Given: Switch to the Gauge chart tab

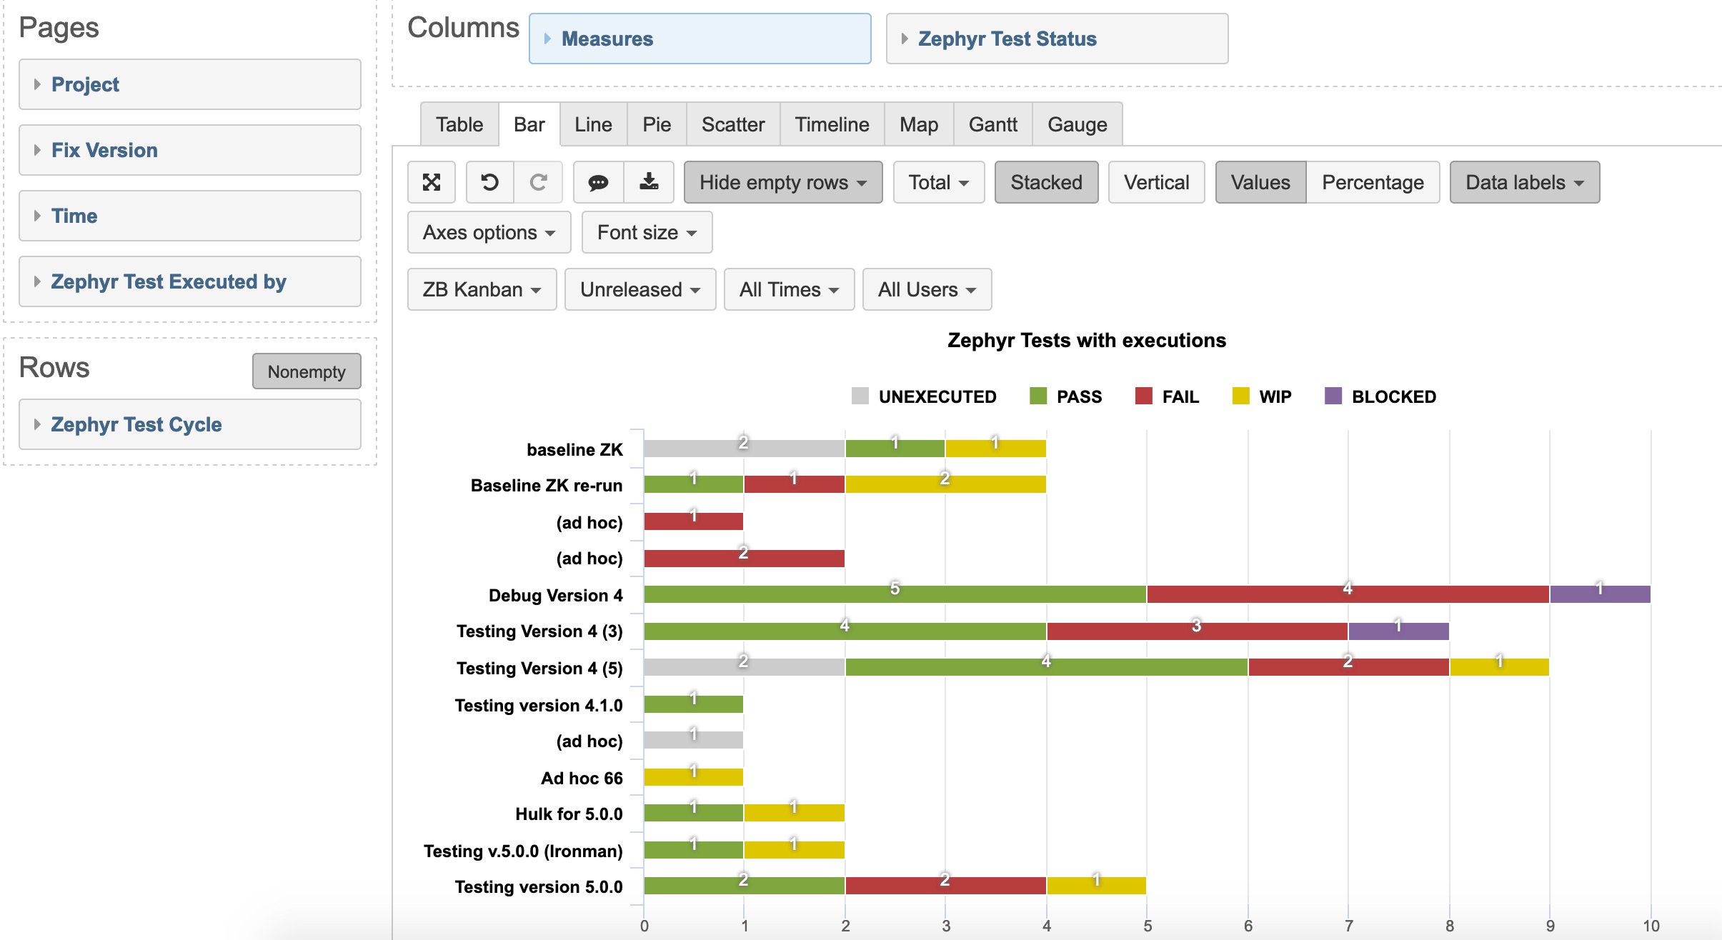Looking at the screenshot, I should (x=1077, y=124).
